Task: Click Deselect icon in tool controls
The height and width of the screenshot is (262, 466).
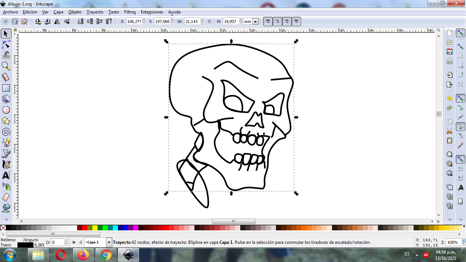Action: point(24,21)
